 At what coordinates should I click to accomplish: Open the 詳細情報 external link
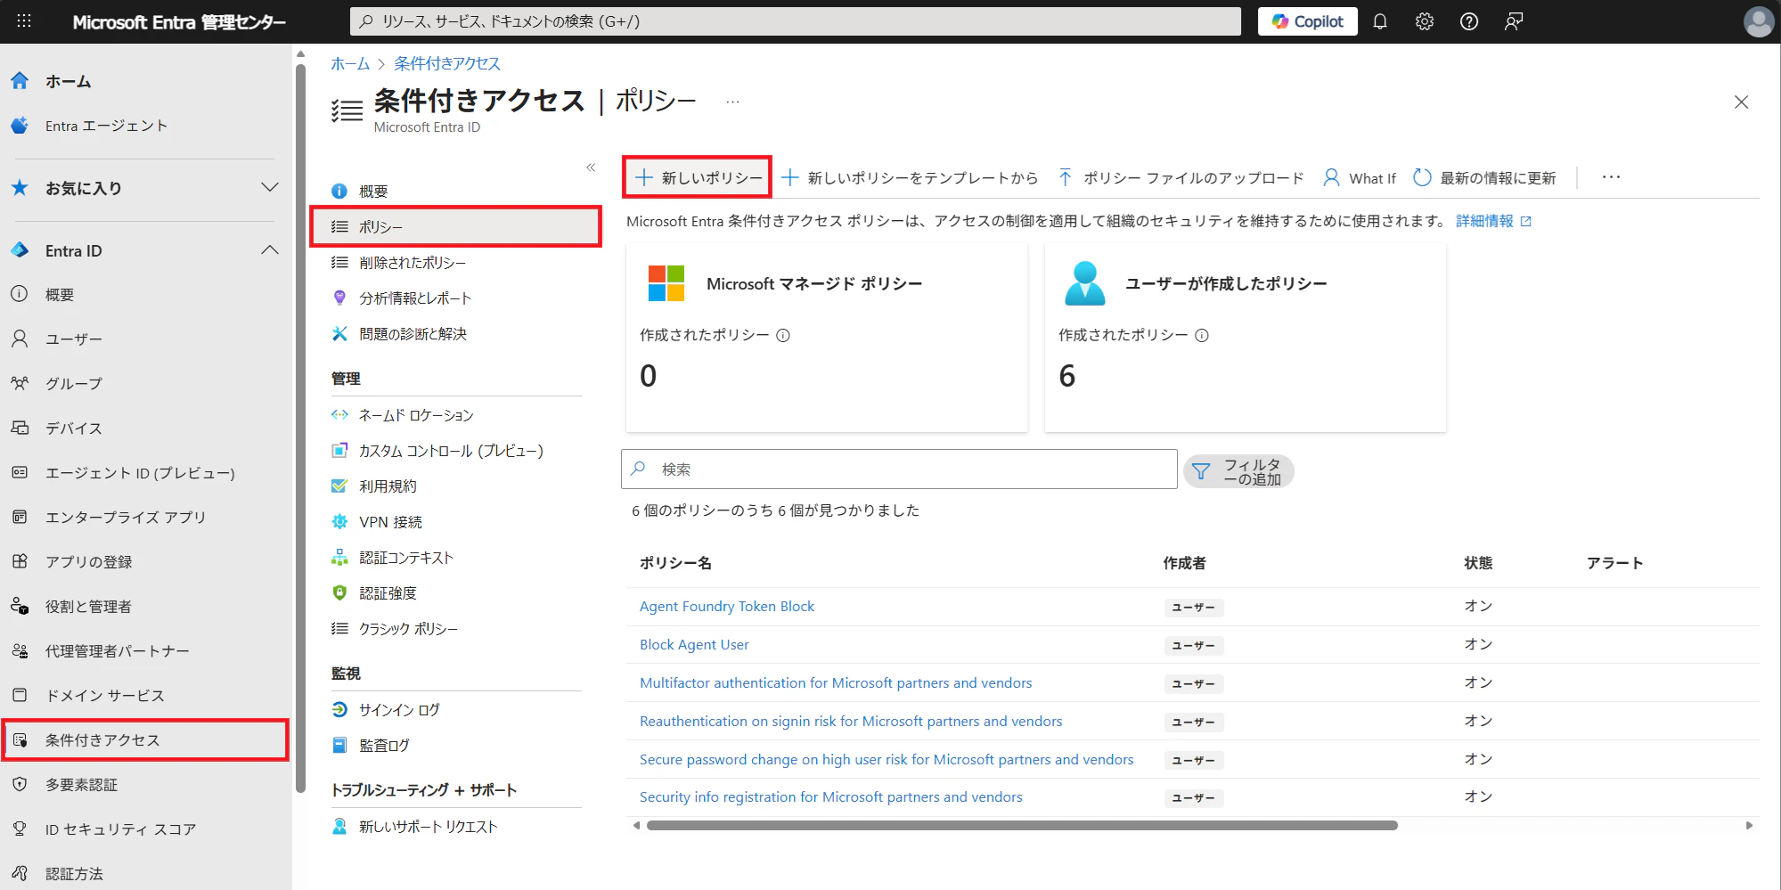tap(1493, 221)
